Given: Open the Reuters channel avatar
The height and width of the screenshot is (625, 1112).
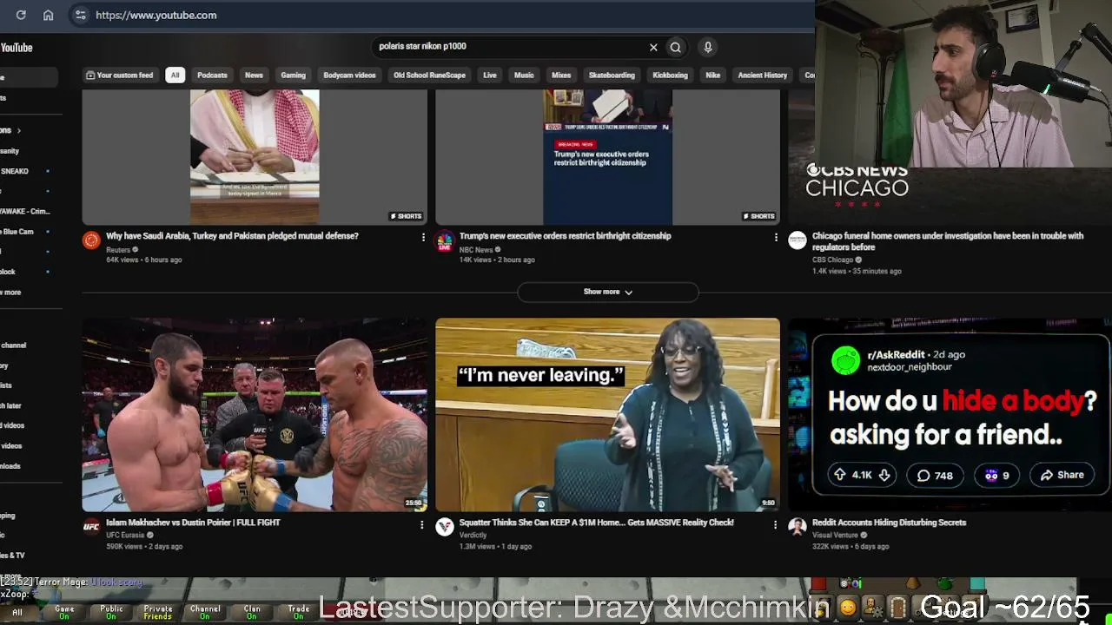Looking at the screenshot, I should pyautogui.click(x=91, y=240).
